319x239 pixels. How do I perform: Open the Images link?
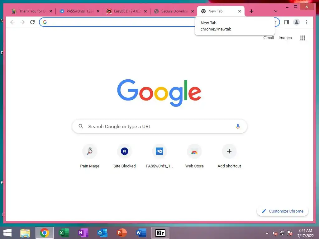click(285, 38)
